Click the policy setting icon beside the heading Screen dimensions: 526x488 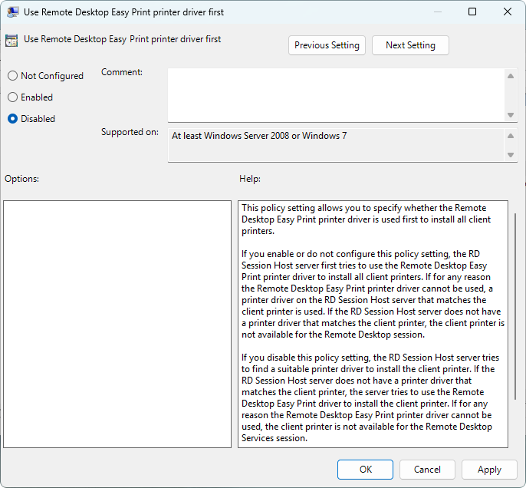(12, 40)
